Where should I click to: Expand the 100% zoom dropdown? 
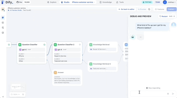click(x=15, y=94)
